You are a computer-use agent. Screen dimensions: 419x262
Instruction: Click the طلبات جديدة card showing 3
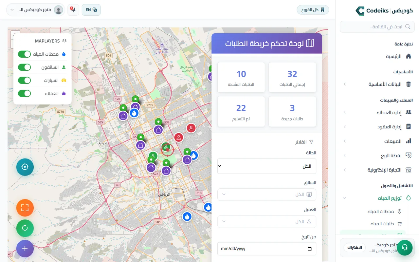292,111
